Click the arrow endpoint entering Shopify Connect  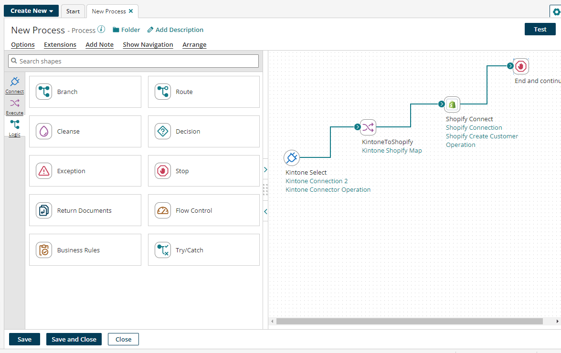[x=442, y=104]
